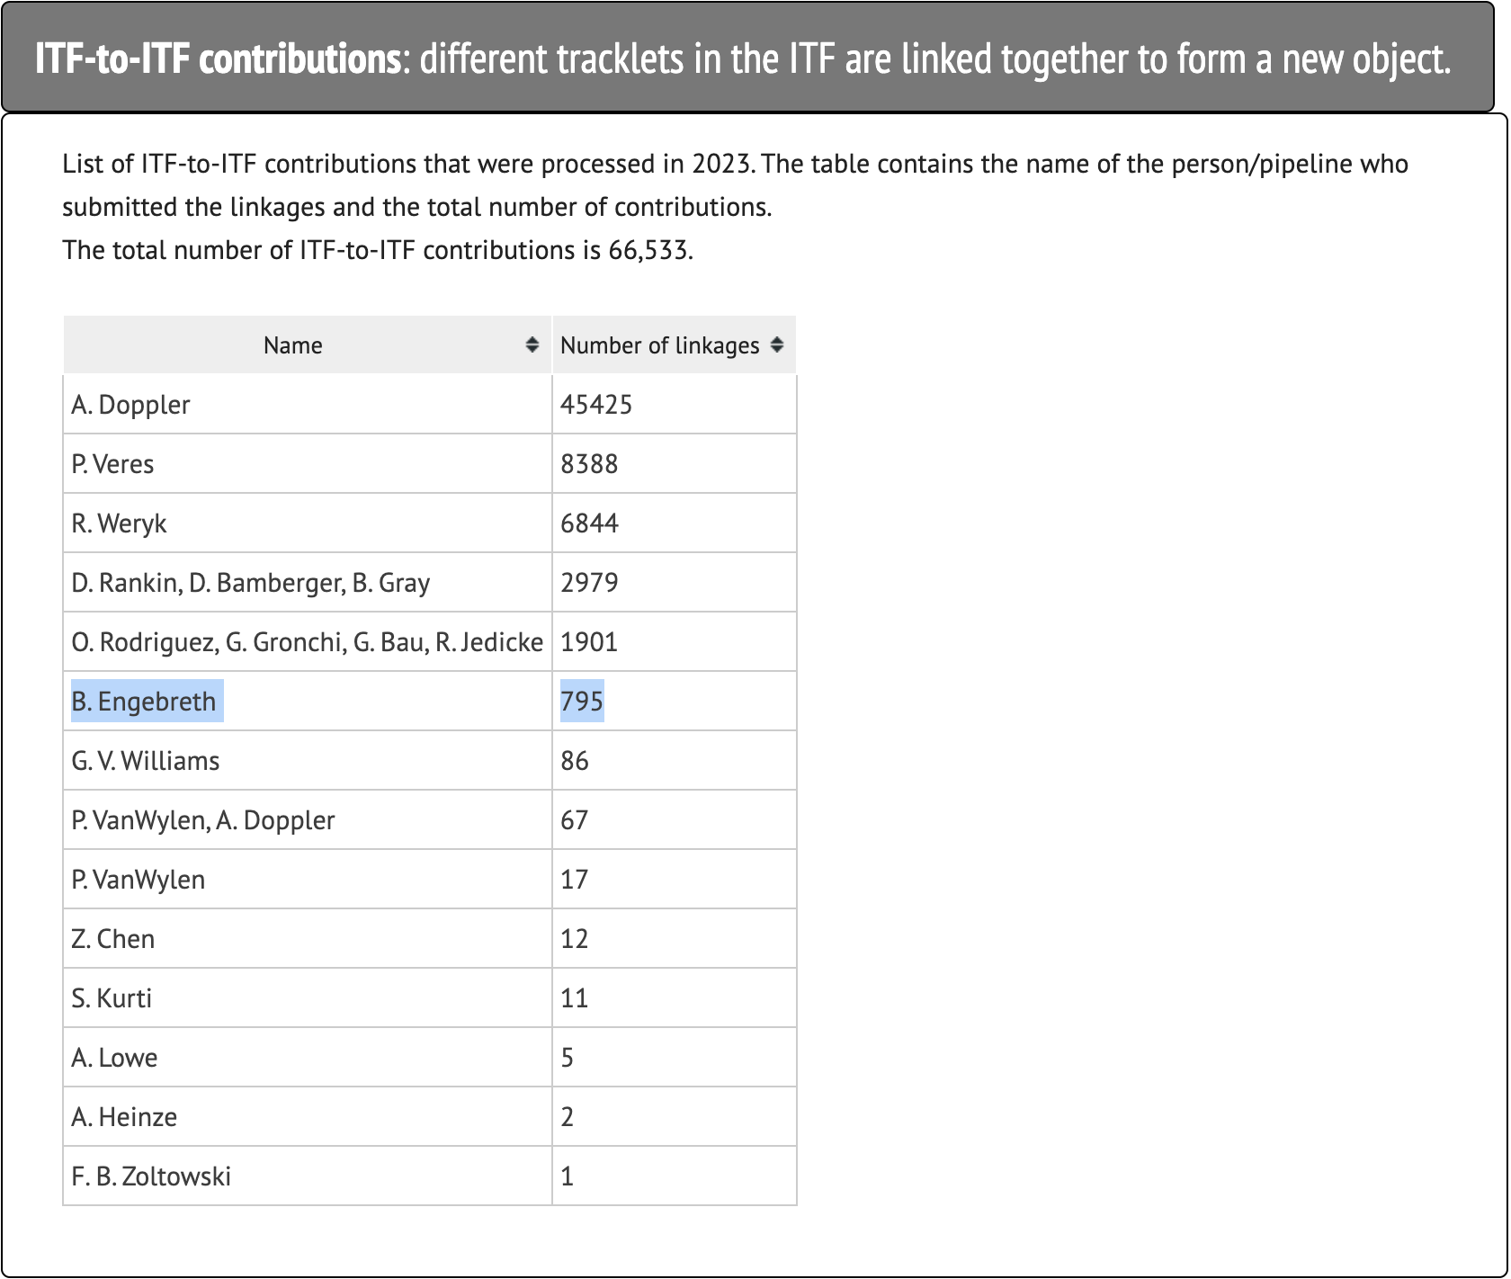
Task: Click the 45425 linkages value
Action: pos(596,405)
